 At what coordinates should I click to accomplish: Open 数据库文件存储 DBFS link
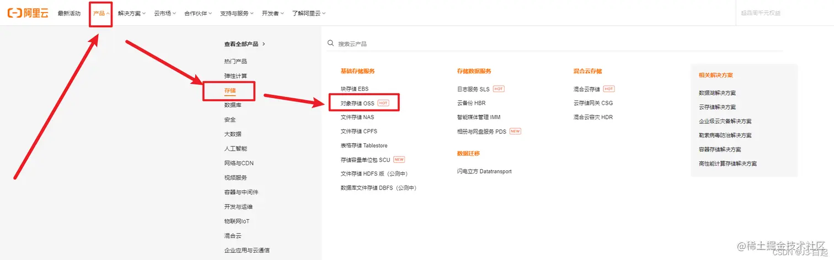378,188
